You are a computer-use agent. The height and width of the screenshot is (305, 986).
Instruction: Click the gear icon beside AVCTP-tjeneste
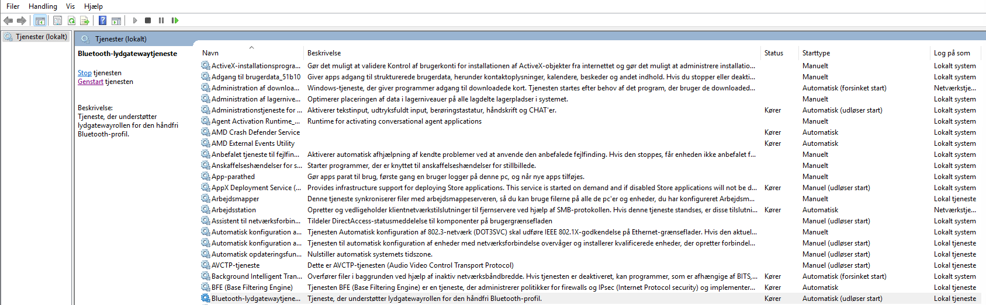tap(206, 265)
